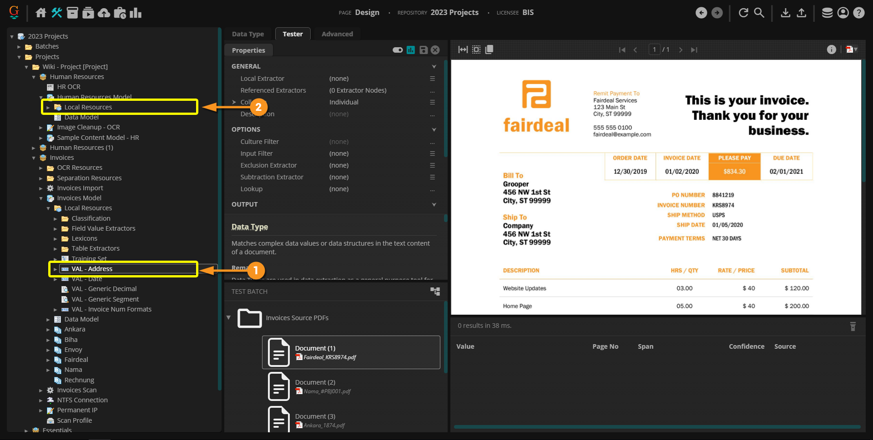Toggle the switch in the Properties header
Screen dimensions: 873x440
coord(398,50)
